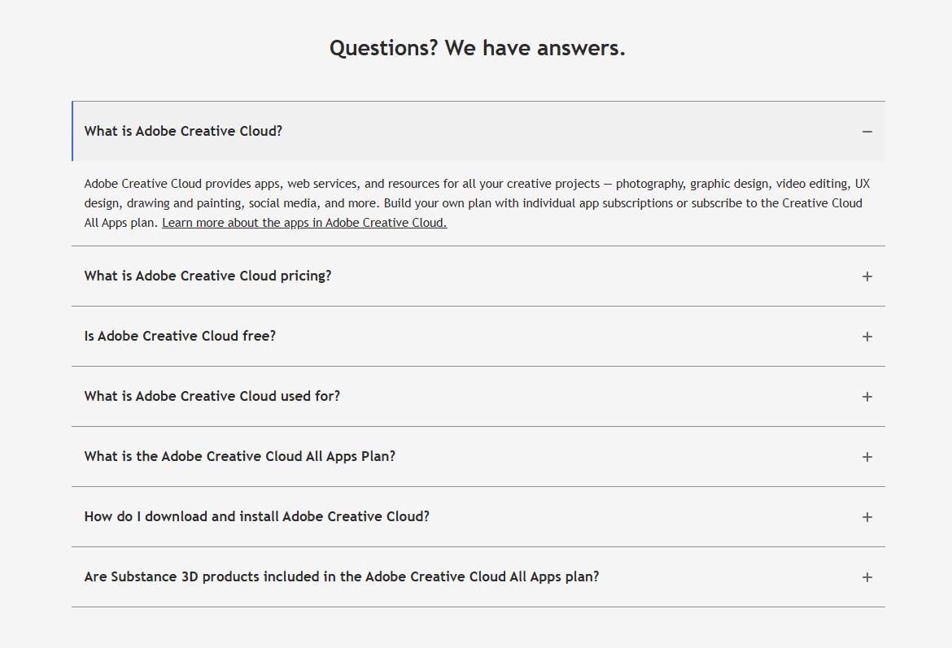Expand the 'Is Adobe Creative Cloud free?' title
Screen dimensions: 952x648
(x=180, y=337)
